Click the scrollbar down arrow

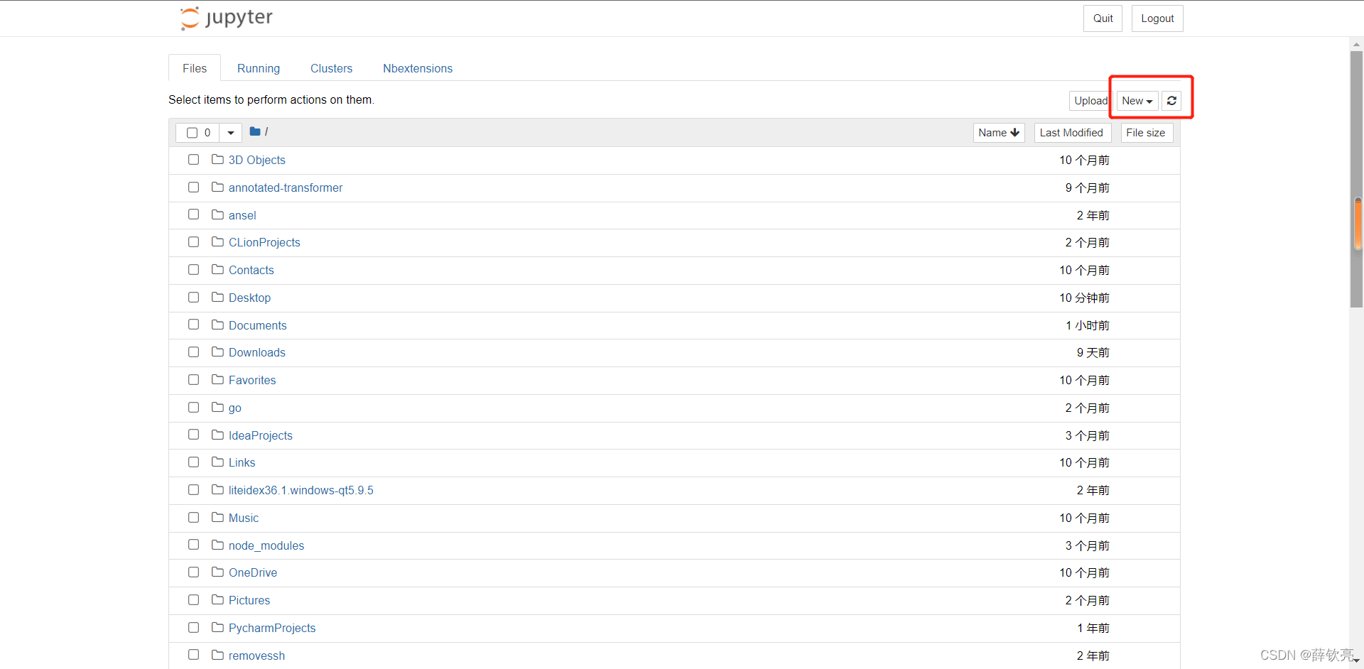pos(1356,660)
